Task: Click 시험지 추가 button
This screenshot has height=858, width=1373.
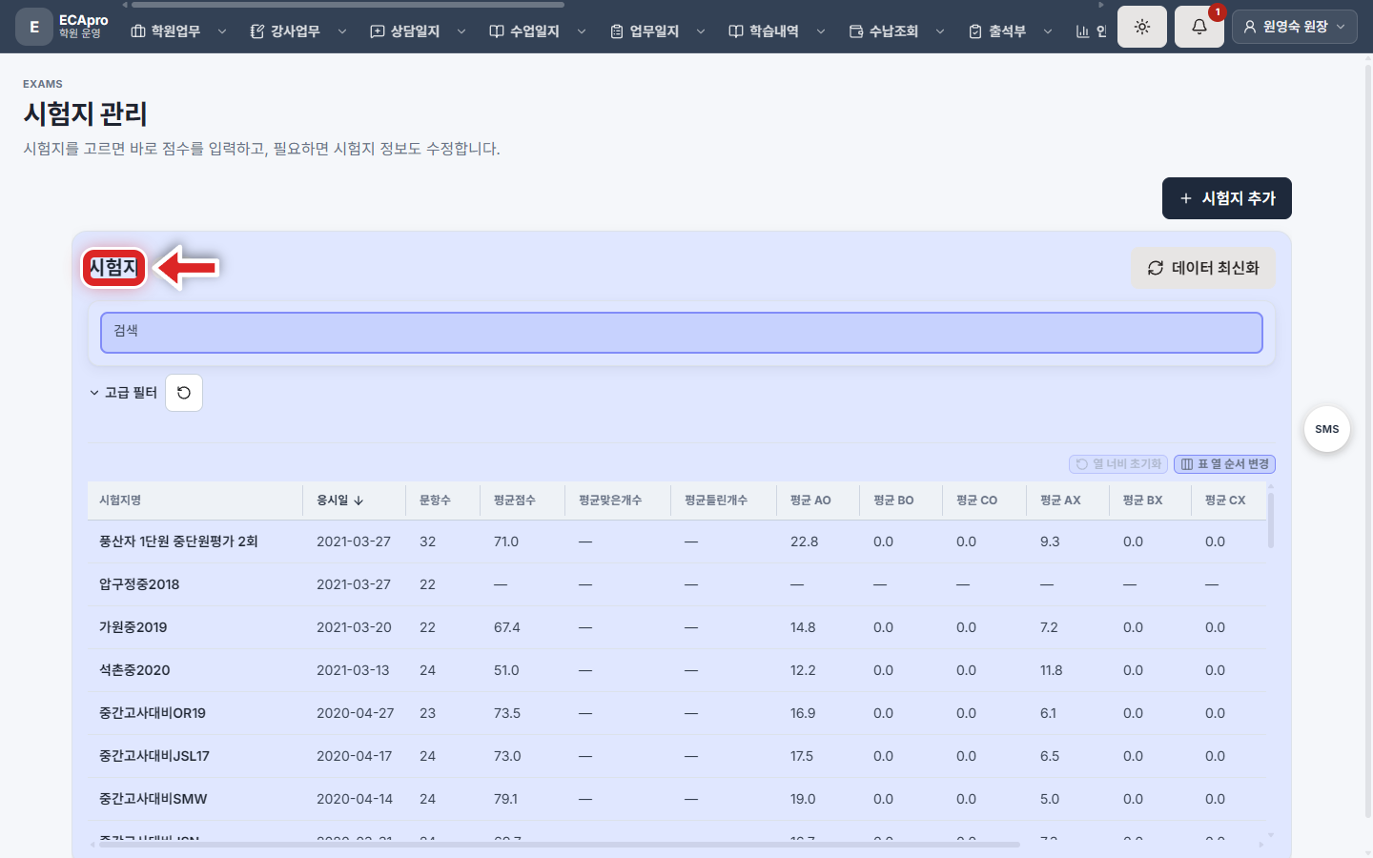Action: (x=1227, y=198)
